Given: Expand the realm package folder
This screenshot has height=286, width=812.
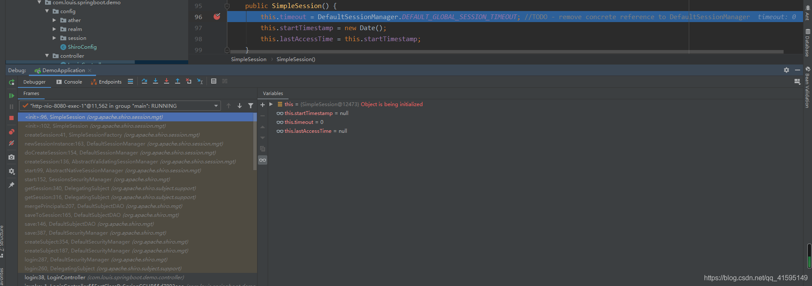Looking at the screenshot, I should pos(54,29).
